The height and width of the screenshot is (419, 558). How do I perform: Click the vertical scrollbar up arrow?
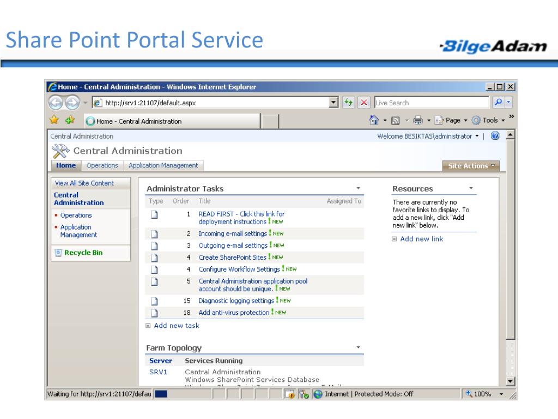pos(510,135)
